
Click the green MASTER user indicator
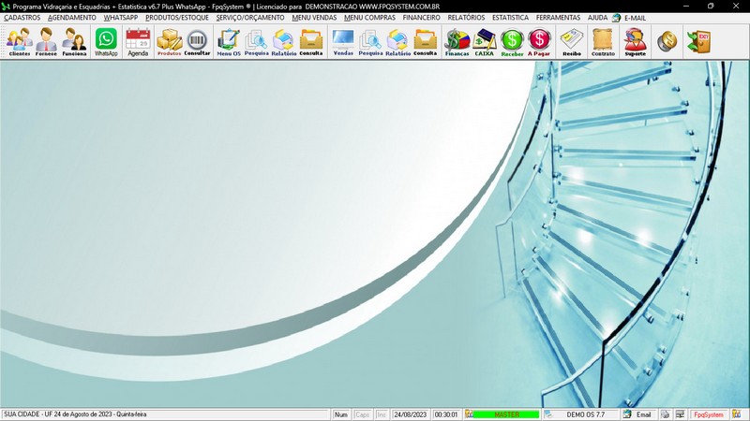[x=506, y=414]
